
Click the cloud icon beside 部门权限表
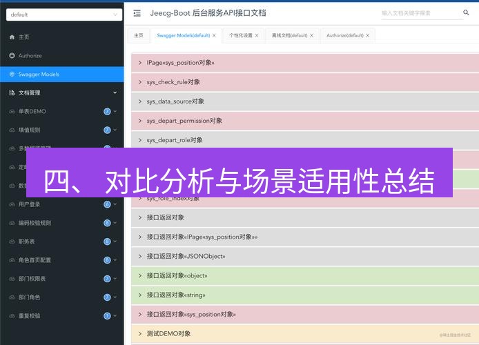[12, 279]
